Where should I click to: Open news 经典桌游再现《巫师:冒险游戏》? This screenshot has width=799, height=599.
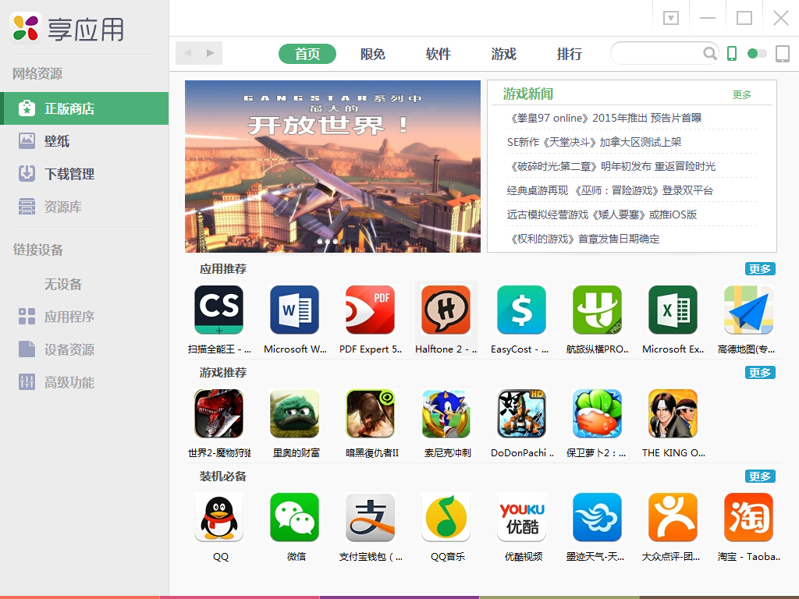coord(610,190)
